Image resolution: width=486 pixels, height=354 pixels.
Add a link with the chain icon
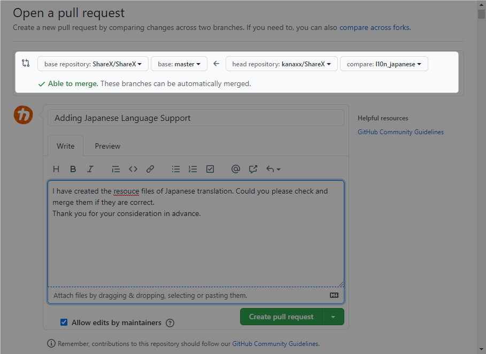150,169
